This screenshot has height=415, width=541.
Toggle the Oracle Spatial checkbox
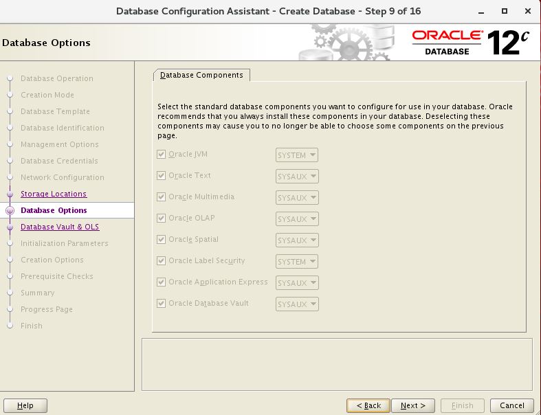tap(161, 239)
